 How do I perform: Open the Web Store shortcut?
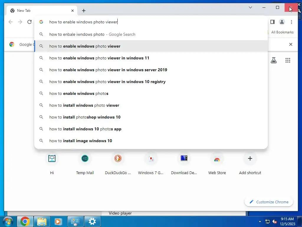click(x=217, y=164)
